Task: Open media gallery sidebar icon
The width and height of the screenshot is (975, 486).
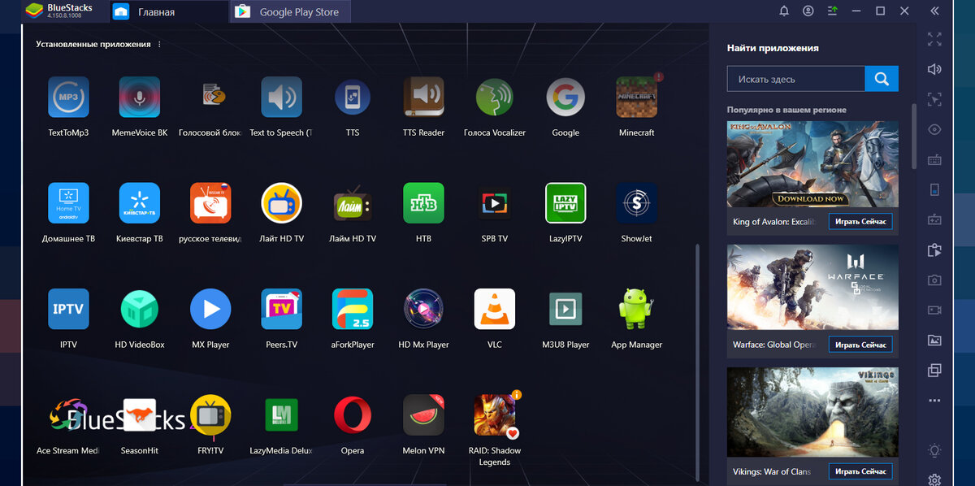Action: click(x=934, y=340)
